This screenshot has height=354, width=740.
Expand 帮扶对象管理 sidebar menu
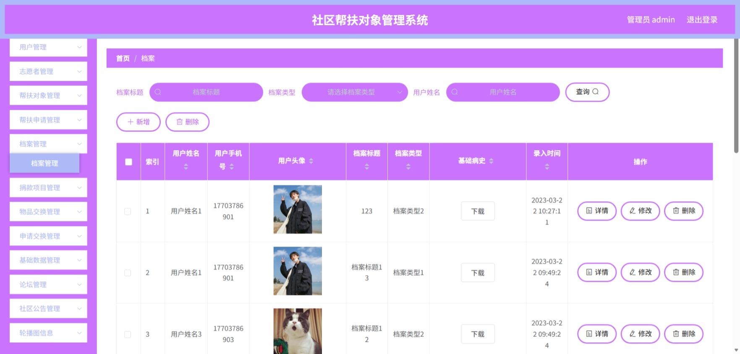[x=48, y=95]
